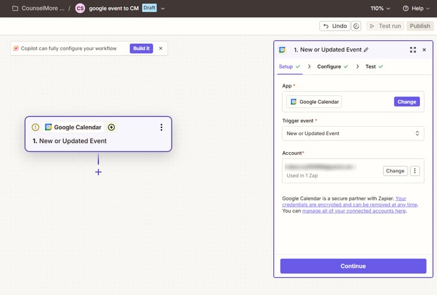Screen dimensions: 437x295
Task: Open the 110% zoom dropdown
Action: (x=380, y=8)
